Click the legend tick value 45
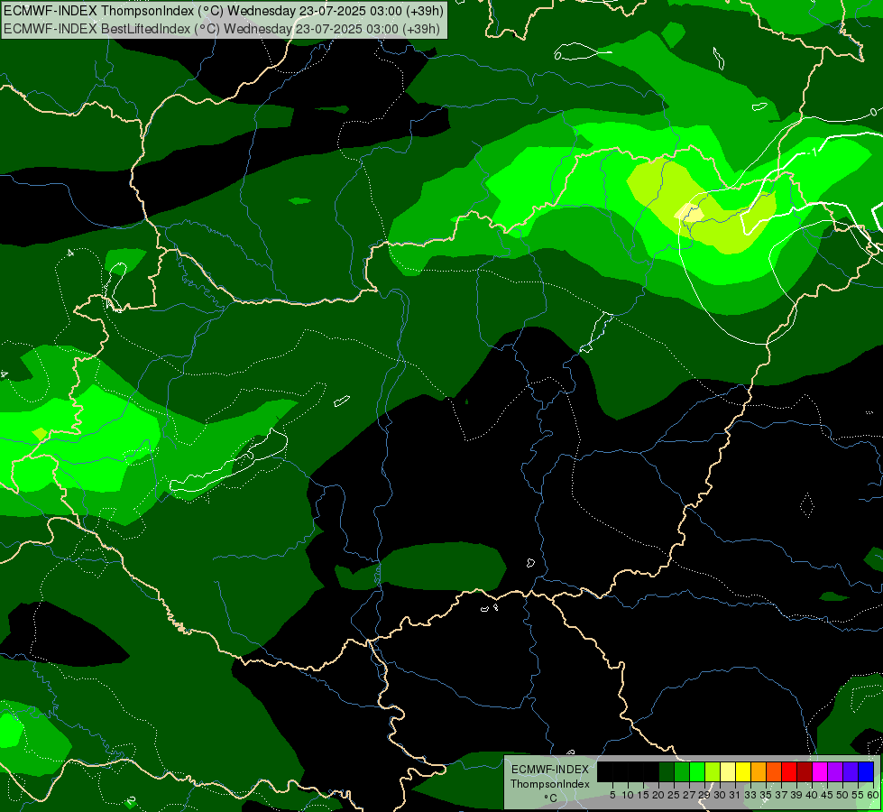Image resolution: width=883 pixels, height=812 pixels. [828, 795]
